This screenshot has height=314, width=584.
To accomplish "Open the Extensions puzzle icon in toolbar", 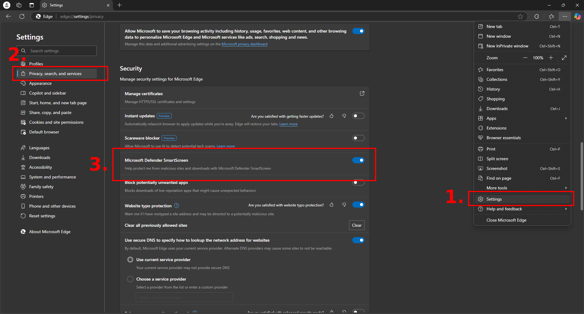I will (x=537, y=16).
